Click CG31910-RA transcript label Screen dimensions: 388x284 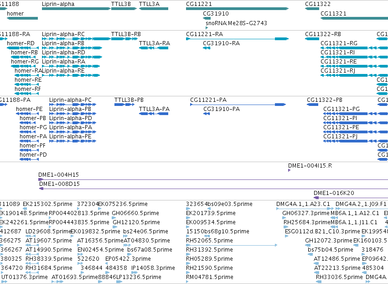coord(221,43)
